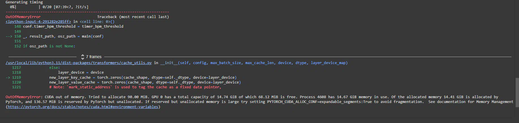Click the red mark_static_address comment
Viewport: 519px width, 123px height.
135,87
